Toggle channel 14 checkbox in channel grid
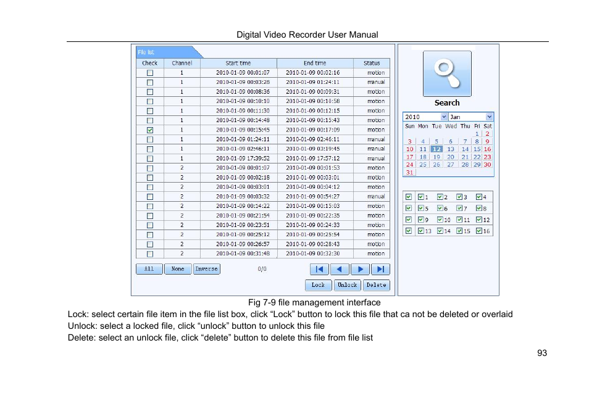Image resolution: width=589 pixels, height=393 pixels. pos(440,231)
